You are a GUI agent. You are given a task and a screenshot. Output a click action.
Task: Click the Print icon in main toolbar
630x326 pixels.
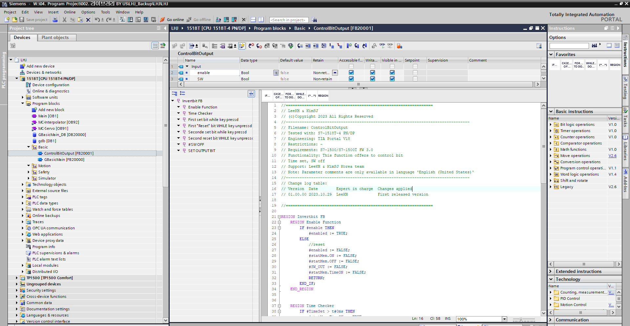pos(55,20)
